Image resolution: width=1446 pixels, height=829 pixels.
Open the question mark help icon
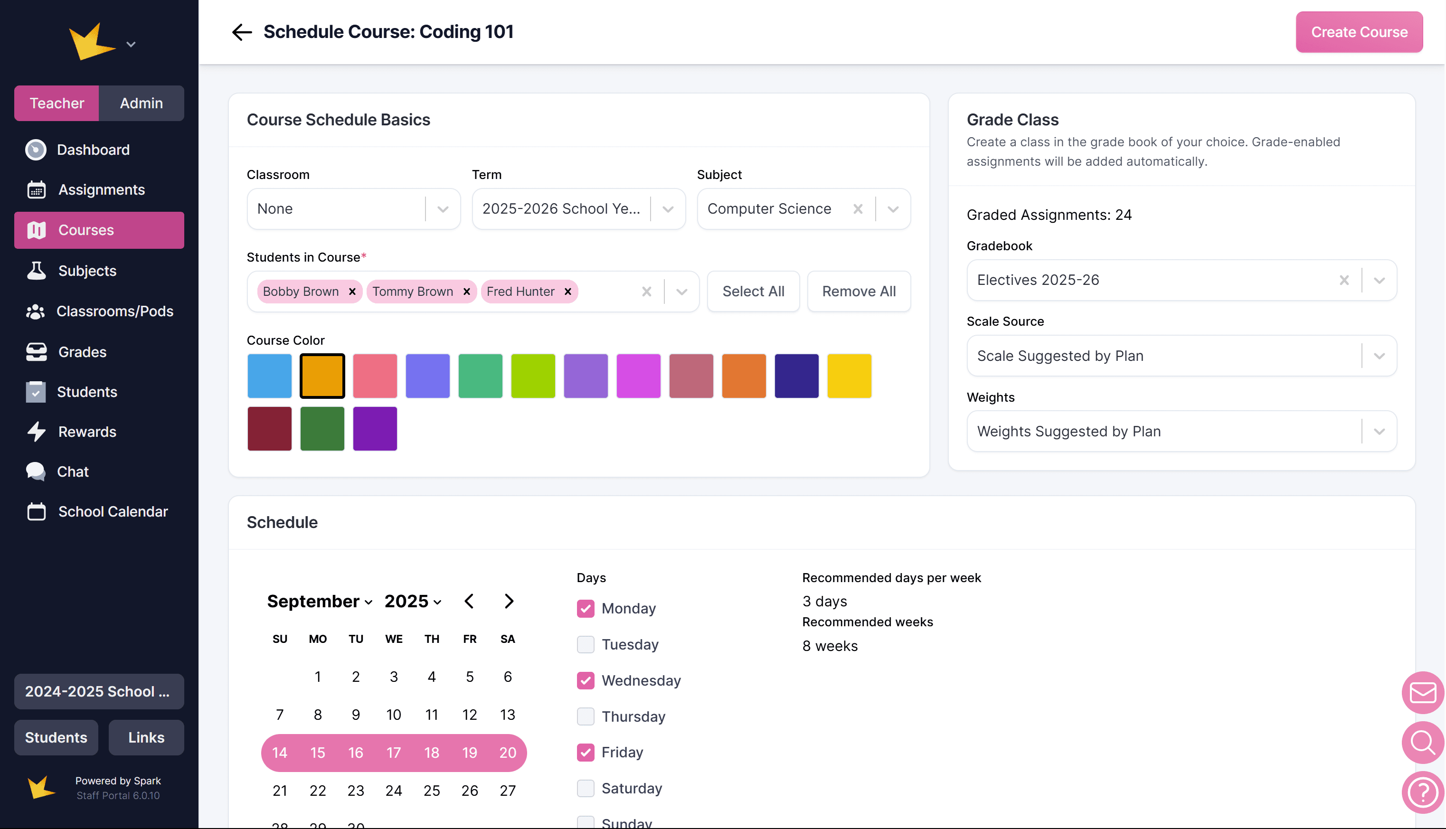click(1422, 792)
